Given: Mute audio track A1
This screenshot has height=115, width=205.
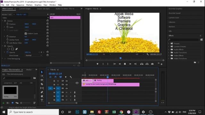Looking at the screenshot, I should pyautogui.click(x=67, y=92).
